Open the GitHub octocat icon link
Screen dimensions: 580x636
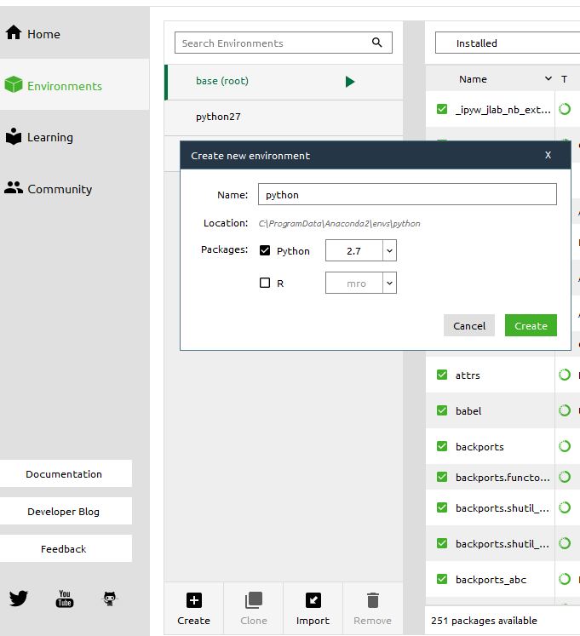tap(110, 599)
